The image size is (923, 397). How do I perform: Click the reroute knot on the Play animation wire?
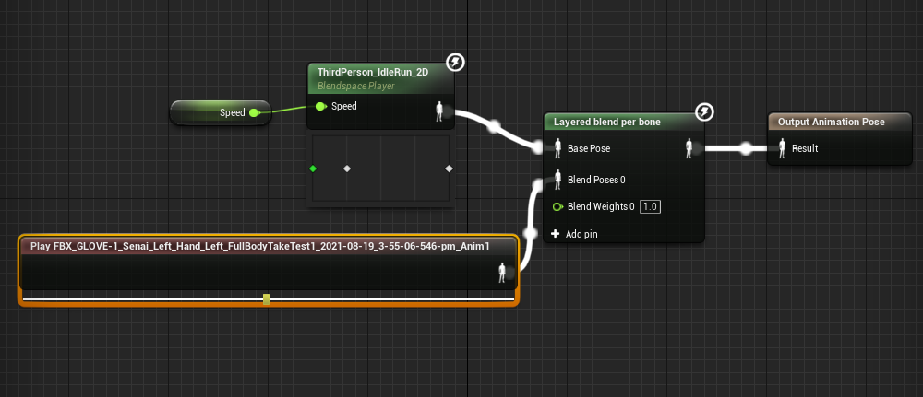(x=530, y=234)
